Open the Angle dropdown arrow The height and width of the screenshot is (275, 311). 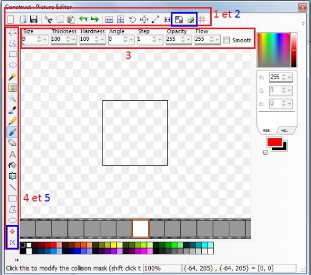tap(131, 39)
